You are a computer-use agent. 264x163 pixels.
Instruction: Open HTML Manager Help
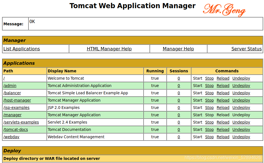click(x=109, y=49)
